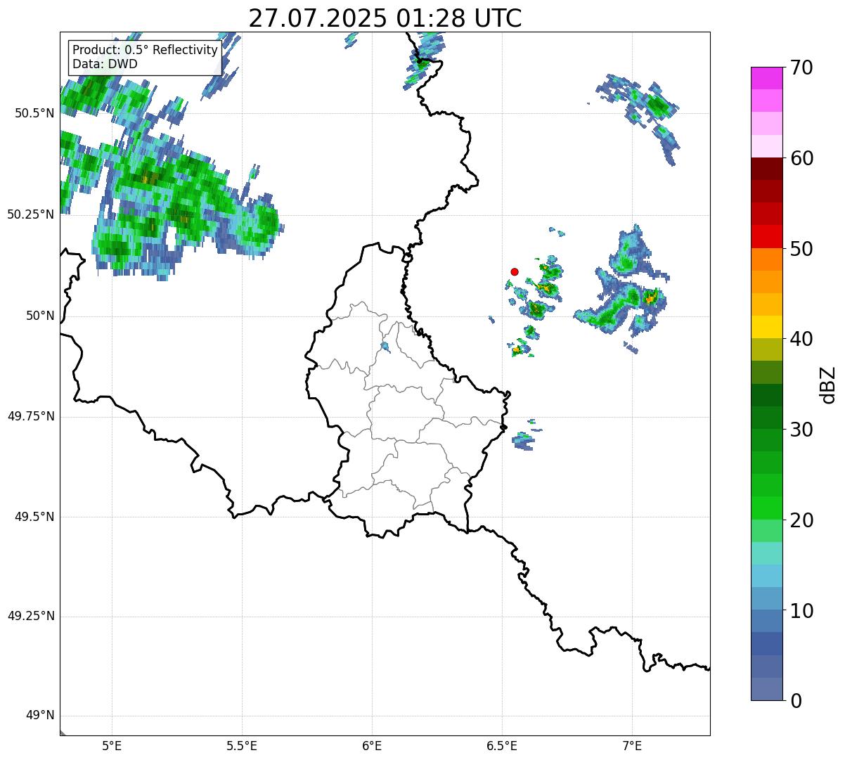Image resolution: width=845 pixels, height=760 pixels.
Task: Click the 50°N latitude label
Action: pos(39,316)
